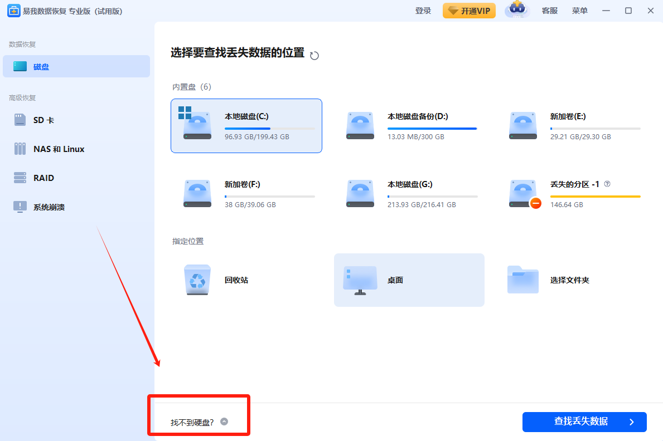Select the 桌面 desktop location tile
Screen dimensions: 663x441
pyautogui.click(x=409, y=280)
